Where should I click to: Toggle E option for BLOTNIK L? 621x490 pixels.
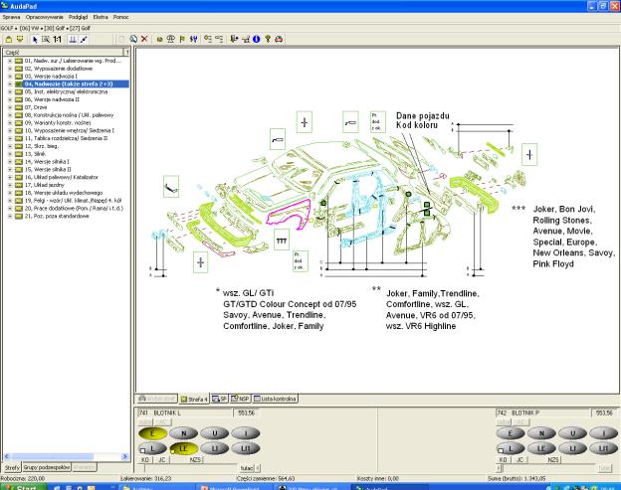pyautogui.click(x=152, y=433)
